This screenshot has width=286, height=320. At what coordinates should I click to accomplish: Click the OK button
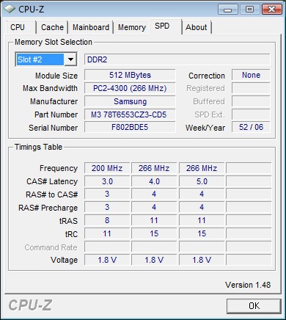254,306
